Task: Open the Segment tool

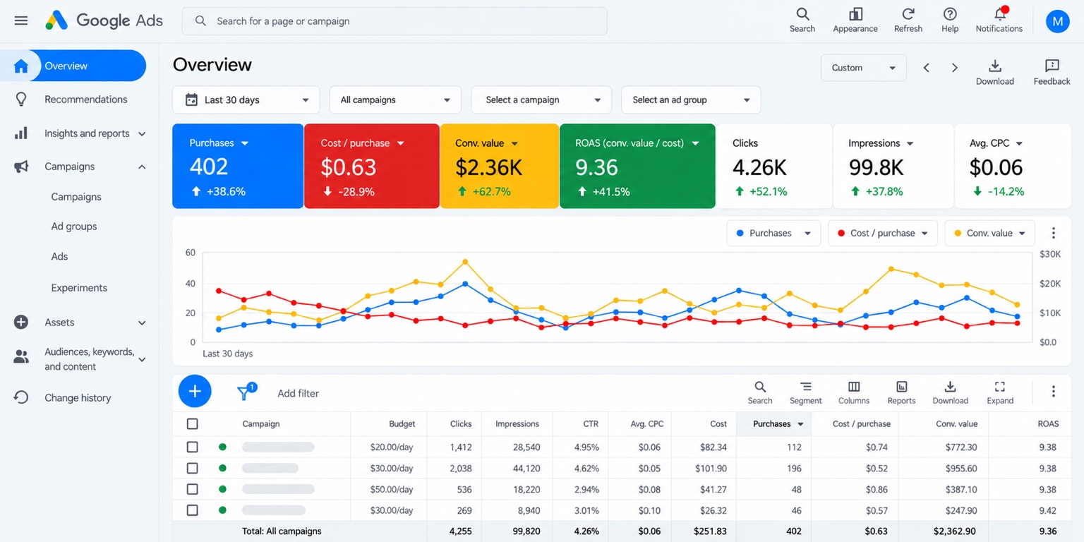Action: 805,392
